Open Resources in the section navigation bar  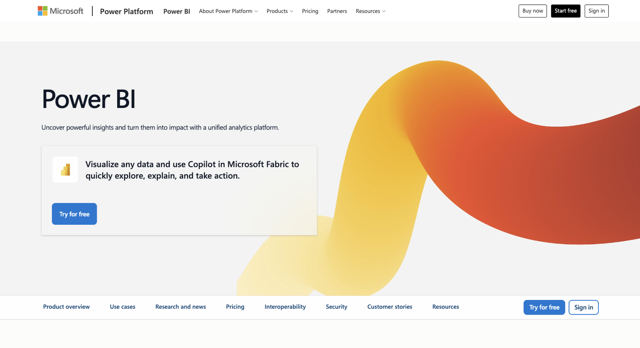[445, 307]
